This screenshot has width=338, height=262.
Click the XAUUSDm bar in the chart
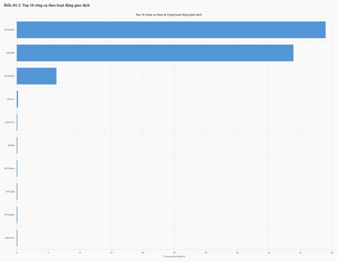click(171, 30)
